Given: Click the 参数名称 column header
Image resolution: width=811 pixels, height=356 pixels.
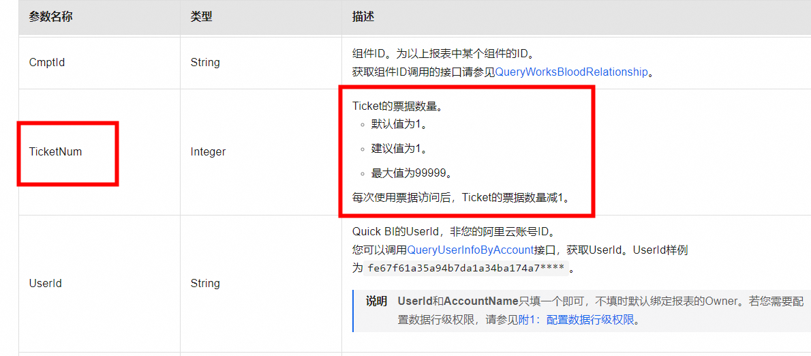Looking at the screenshot, I should coord(50,16).
